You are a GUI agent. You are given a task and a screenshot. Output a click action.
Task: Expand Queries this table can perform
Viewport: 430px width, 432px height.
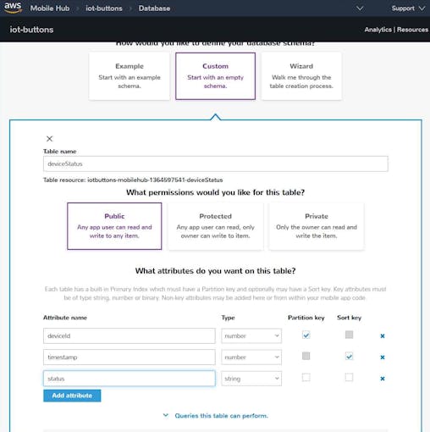[216, 416]
